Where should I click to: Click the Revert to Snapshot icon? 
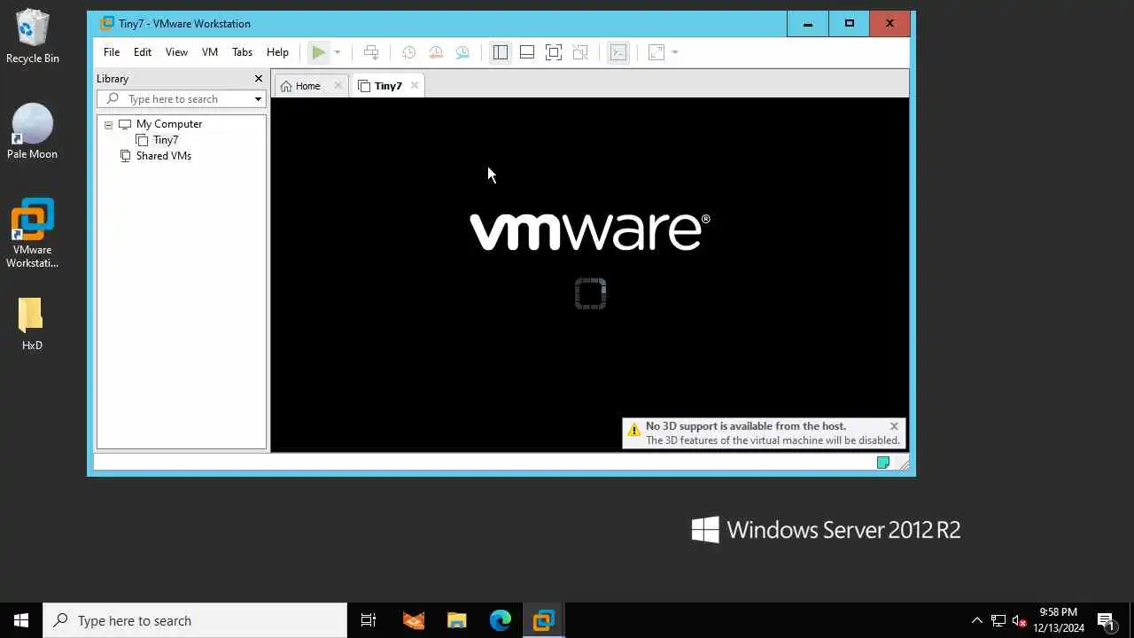pyautogui.click(x=435, y=52)
